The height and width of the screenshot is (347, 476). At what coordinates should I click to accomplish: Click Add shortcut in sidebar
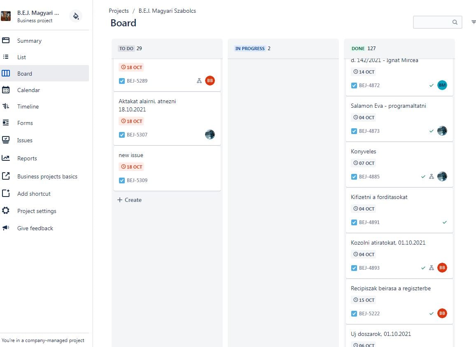coord(44,194)
